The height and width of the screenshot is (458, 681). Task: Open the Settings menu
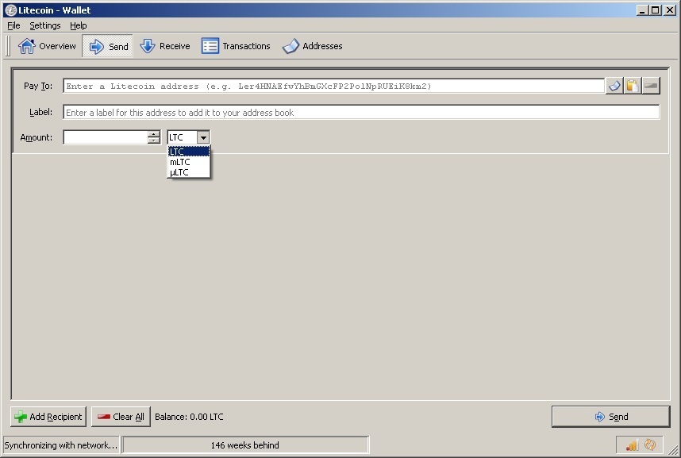tap(44, 25)
